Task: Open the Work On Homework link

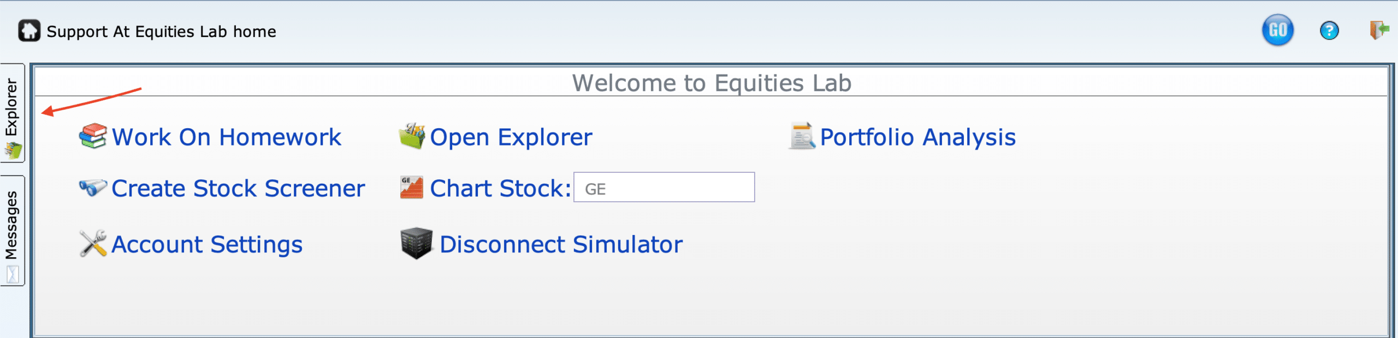Action: pos(226,137)
